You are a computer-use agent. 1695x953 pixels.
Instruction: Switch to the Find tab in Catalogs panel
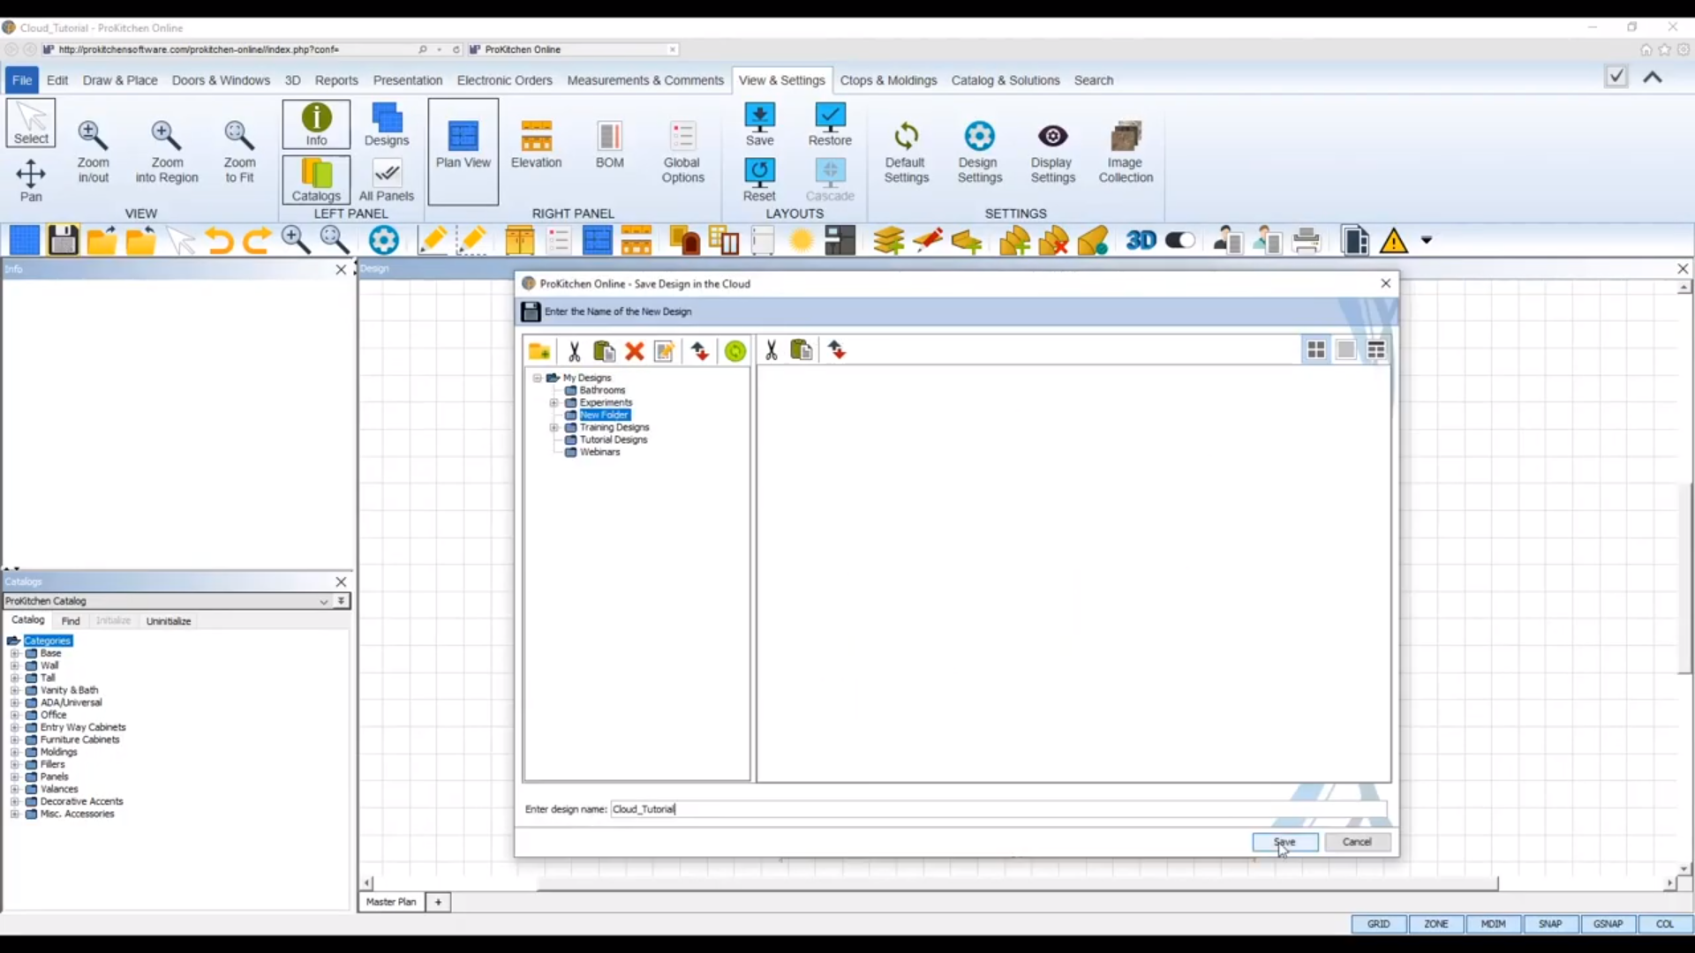70,620
